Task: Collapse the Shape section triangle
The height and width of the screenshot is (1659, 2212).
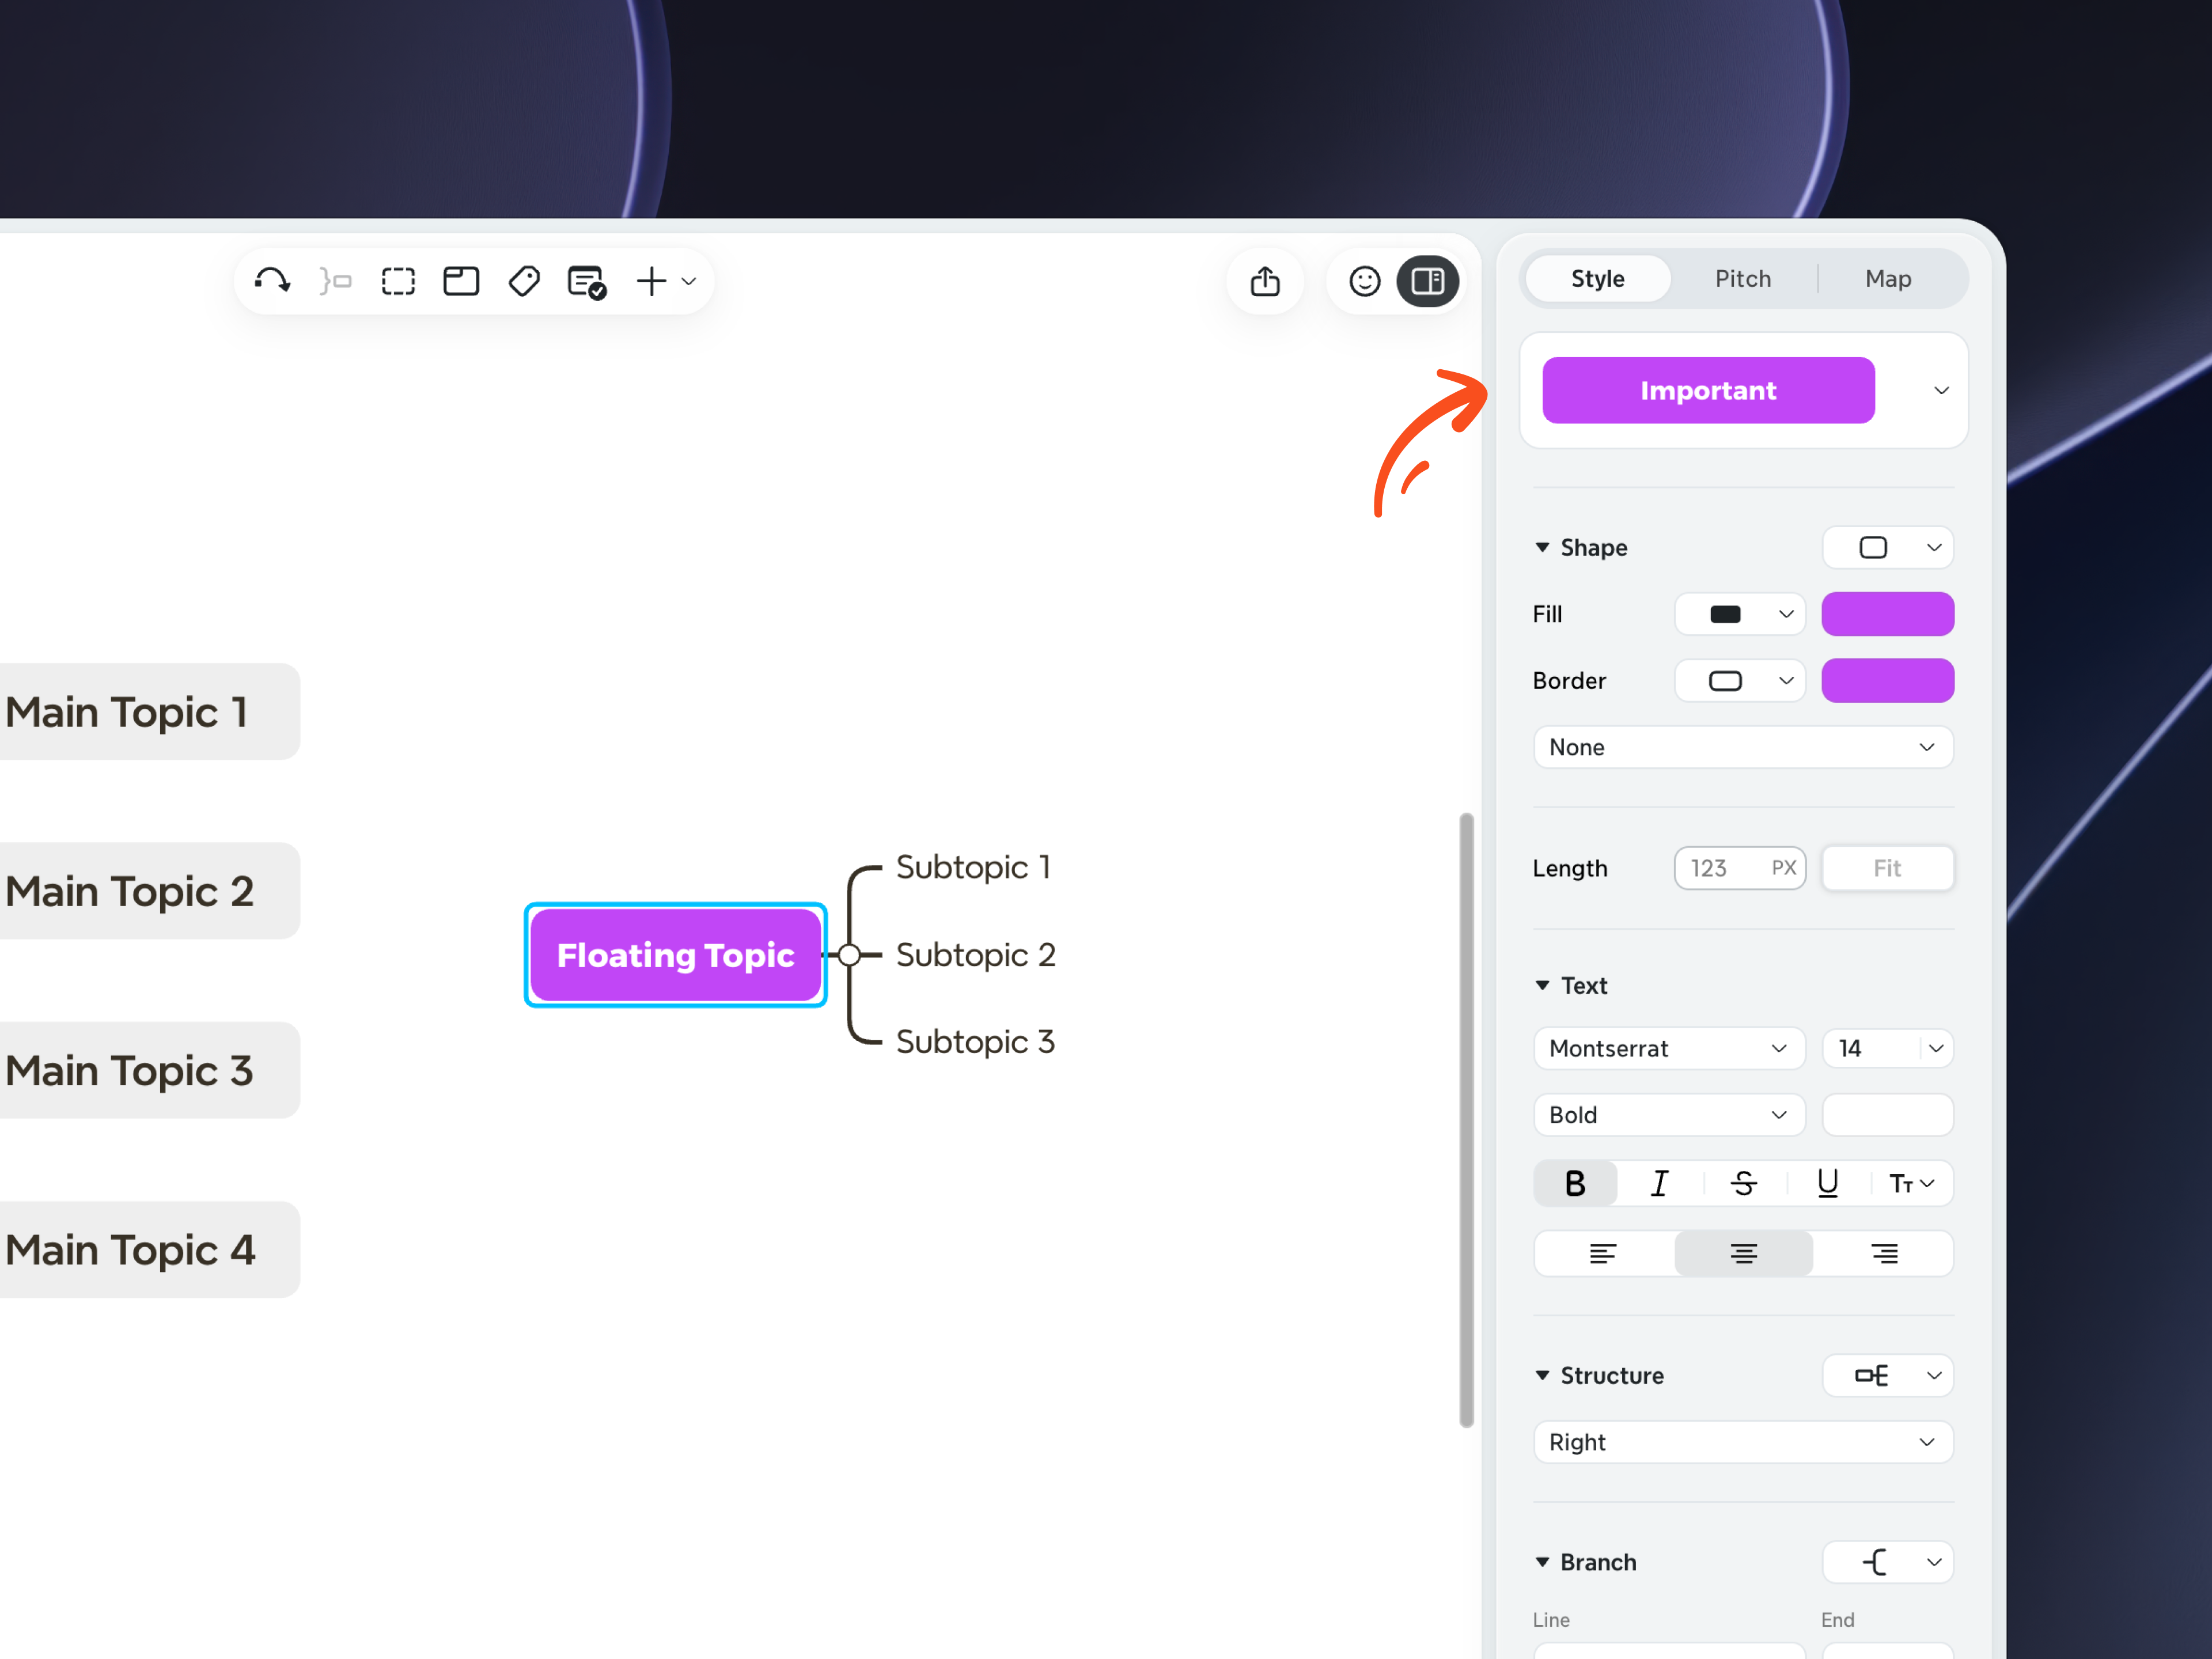Action: pyautogui.click(x=1542, y=547)
